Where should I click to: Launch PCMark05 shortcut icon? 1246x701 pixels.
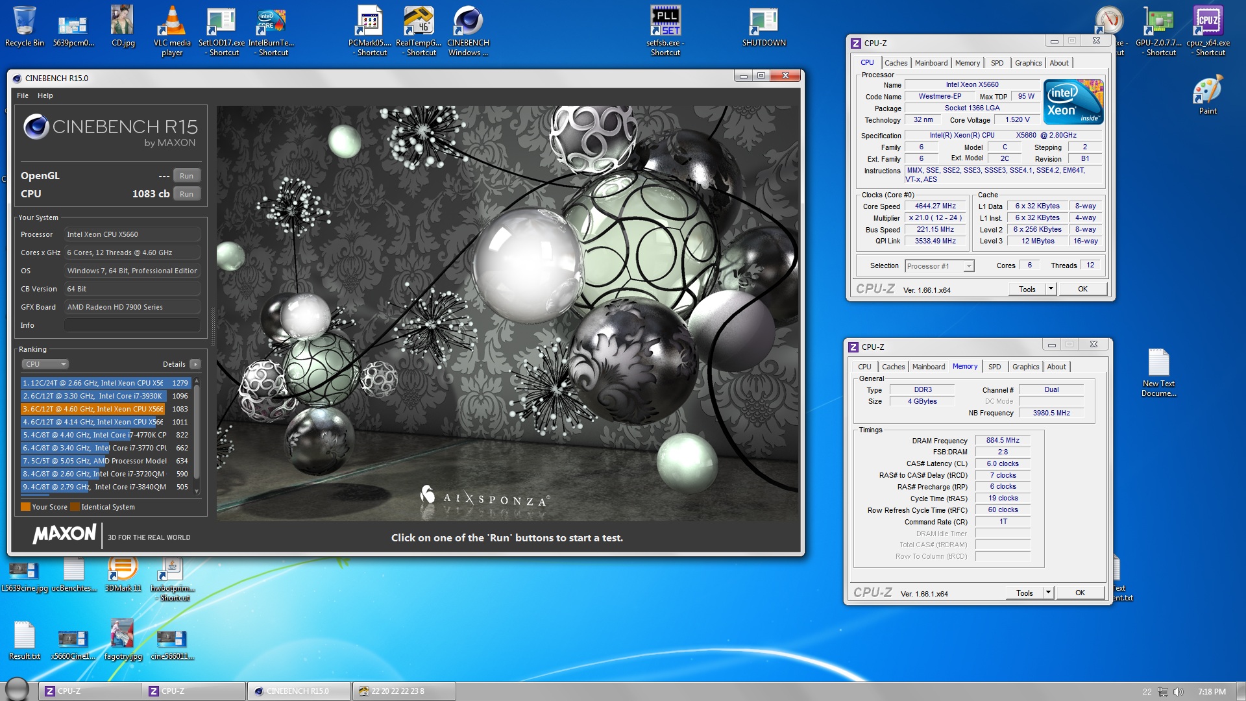370,31
